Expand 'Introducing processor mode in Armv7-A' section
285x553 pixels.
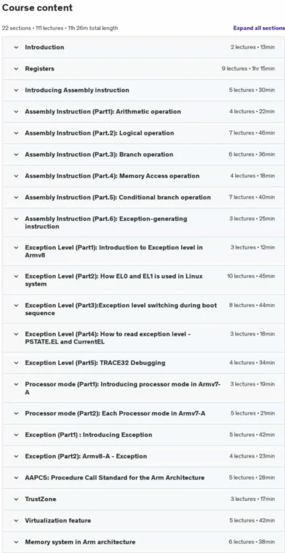coord(143,388)
